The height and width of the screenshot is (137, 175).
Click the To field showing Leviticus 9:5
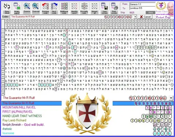[142, 8]
